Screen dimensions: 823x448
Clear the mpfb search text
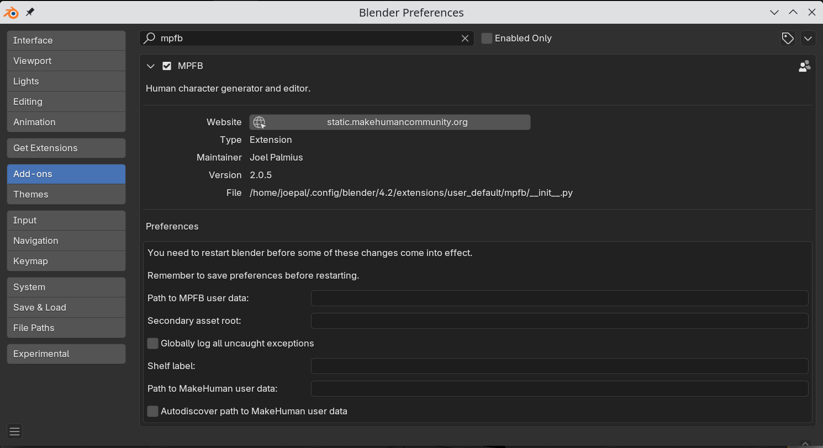465,38
